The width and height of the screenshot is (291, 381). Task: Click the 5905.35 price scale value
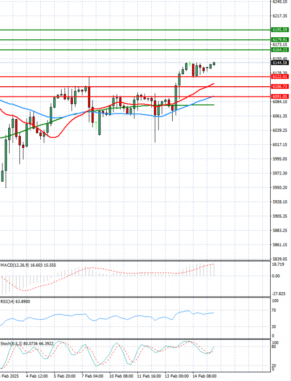[x=280, y=216]
